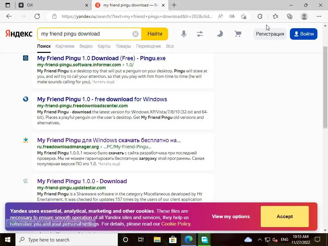The height and width of the screenshot is (246, 328).
Task: Click the freedownloadmanager result favicon
Action: coord(26,140)
